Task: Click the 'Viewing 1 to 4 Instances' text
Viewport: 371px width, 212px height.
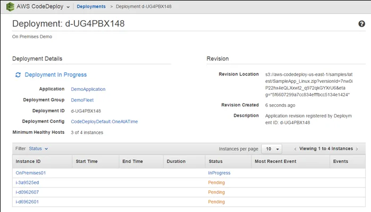Action: pos(326,149)
